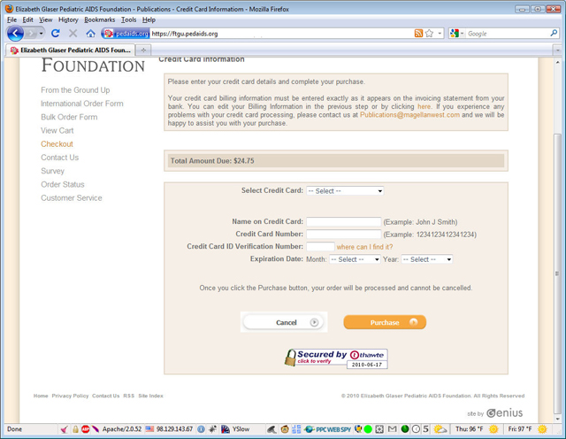
Task: Click the blue info icon in status bar
Action: [201, 429]
